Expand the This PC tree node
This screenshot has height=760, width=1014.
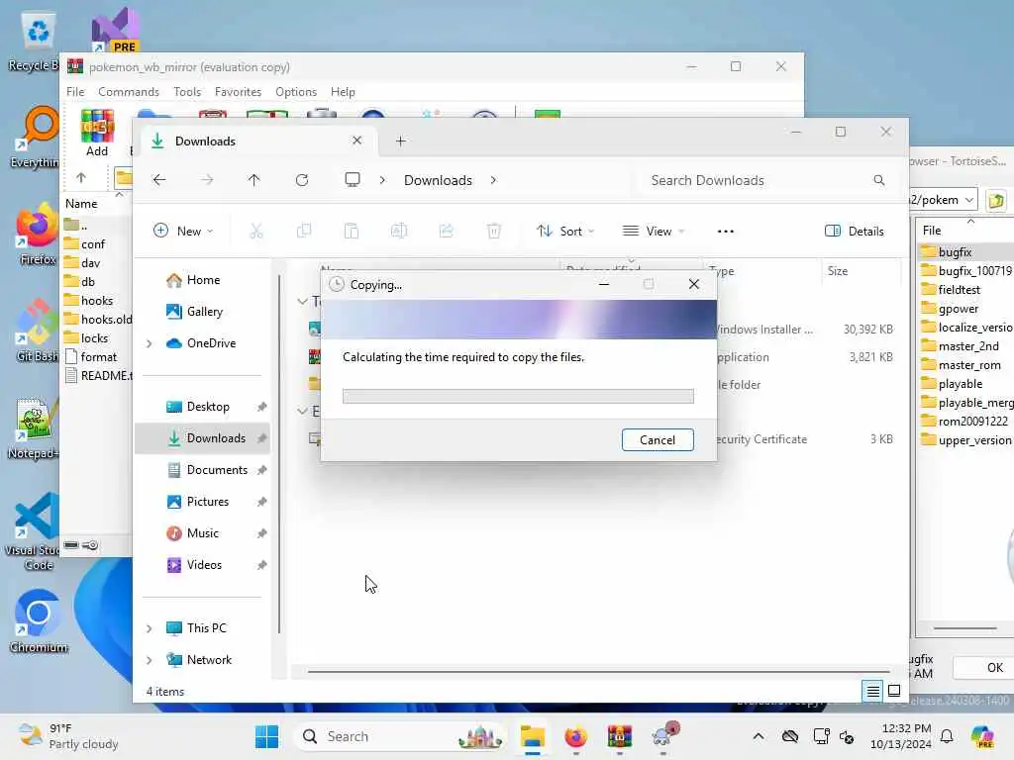tap(150, 628)
